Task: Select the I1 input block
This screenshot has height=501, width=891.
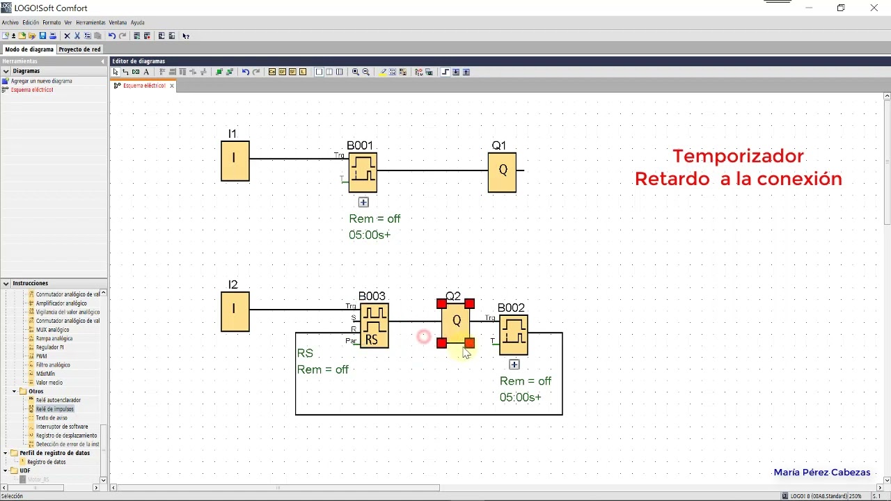Action: [x=235, y=161]
